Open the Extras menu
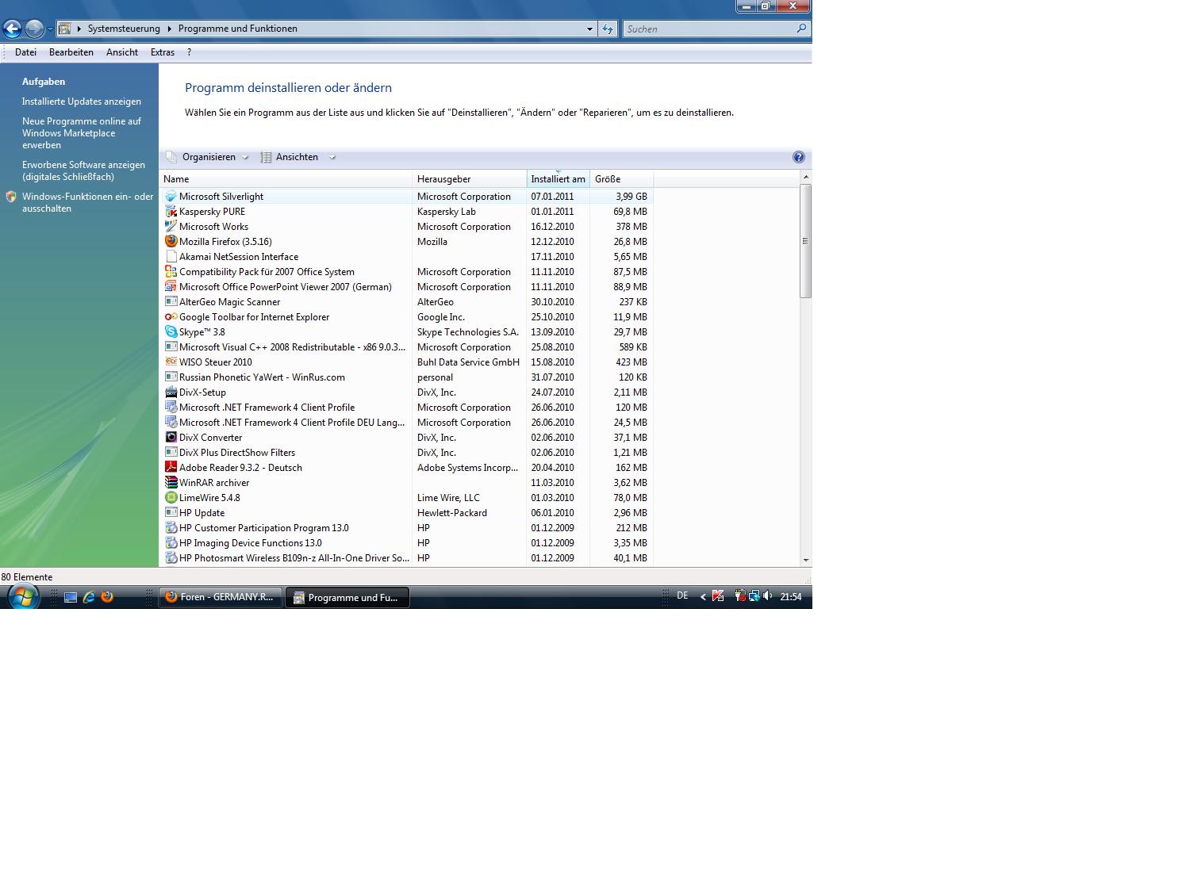This screenshot has height=892, width=1190. click(163, 52)
